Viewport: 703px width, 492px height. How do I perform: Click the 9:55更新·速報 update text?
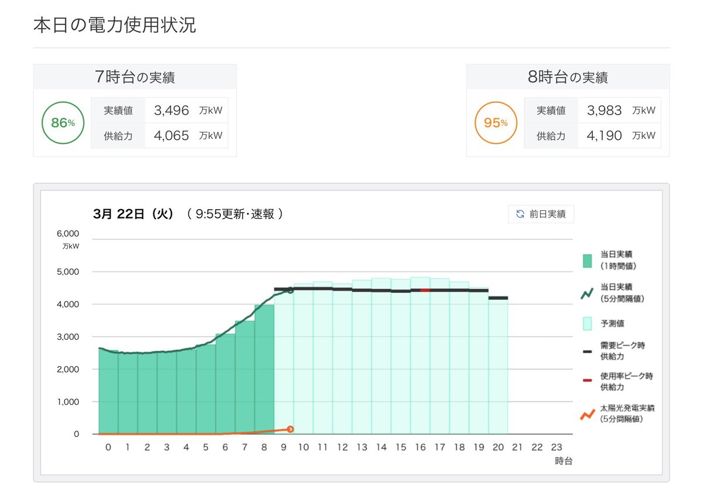point(236,214)
